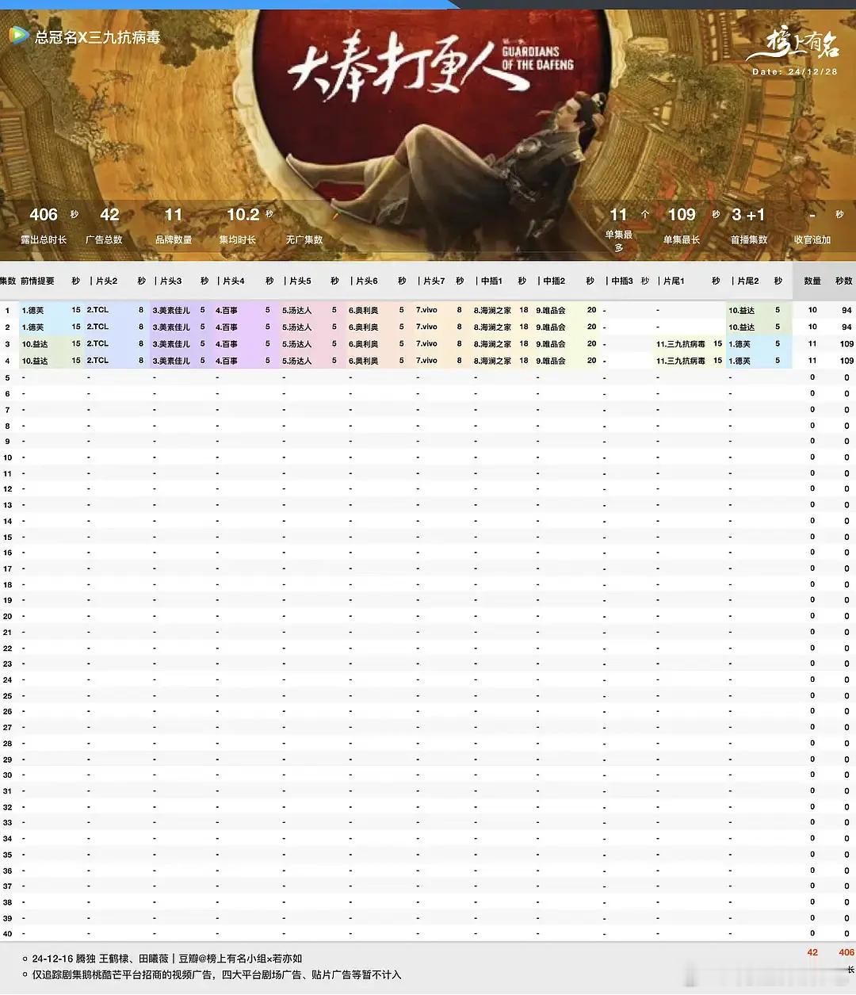Click the 数量 column header

pyautogui.click(x=812, y=281)
